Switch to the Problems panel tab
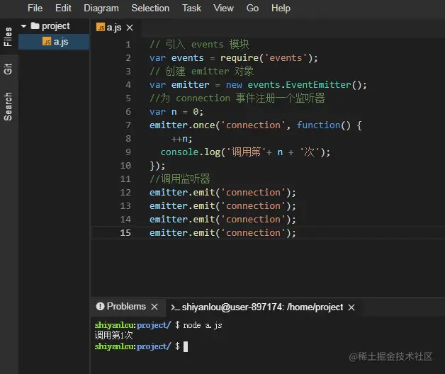Viewport: 445px width, 374px height. 126,307
